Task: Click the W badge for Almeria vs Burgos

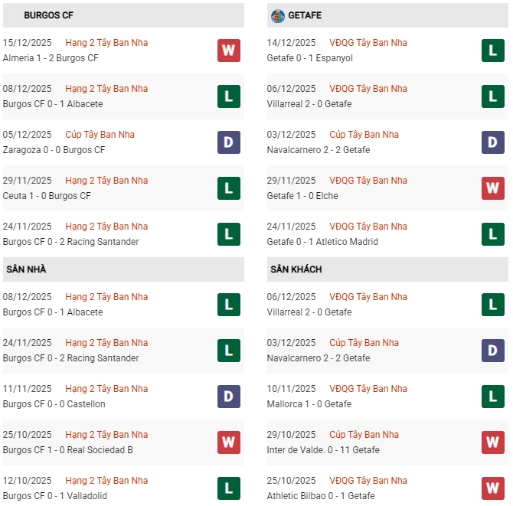Action: point(228,51)
